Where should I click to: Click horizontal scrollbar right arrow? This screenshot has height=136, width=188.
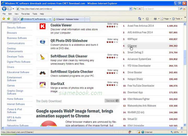click(182, 128)
